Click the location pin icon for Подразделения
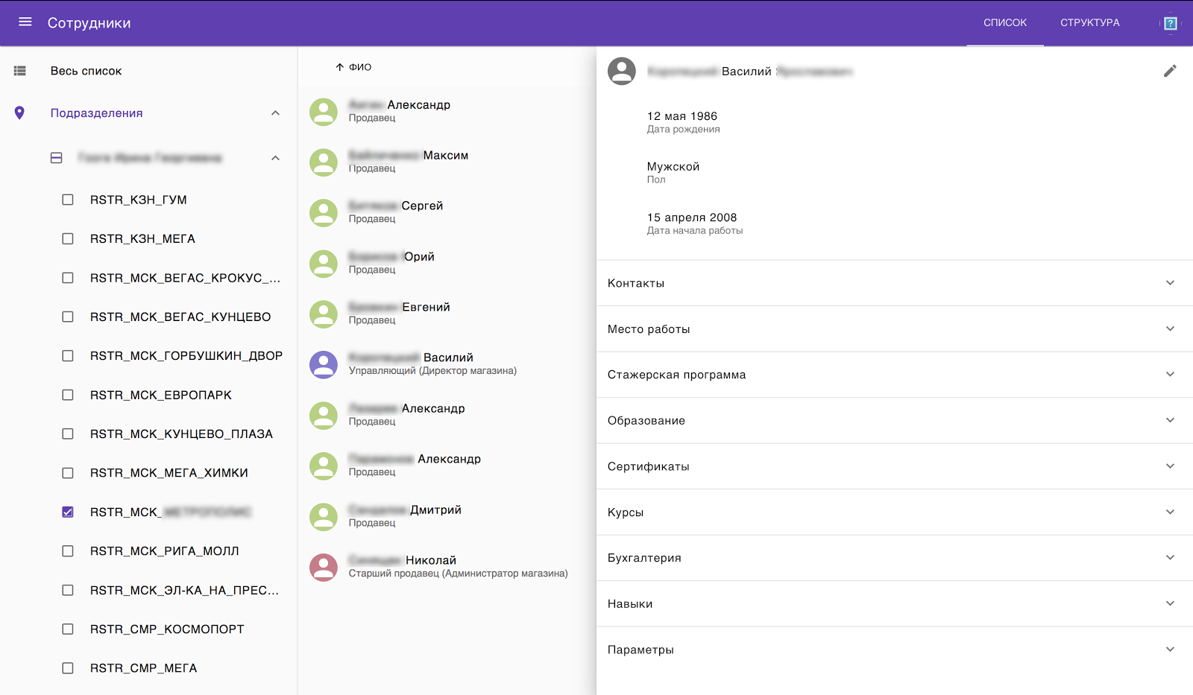The image size is (1193, 695). pyautogui.click(x=19, y=113)
